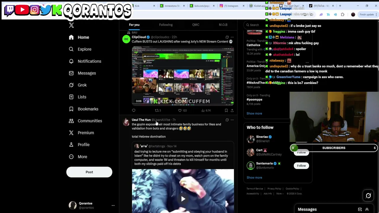
Task: Click the X logo in sidebar
Action: [x=71, y=25]
